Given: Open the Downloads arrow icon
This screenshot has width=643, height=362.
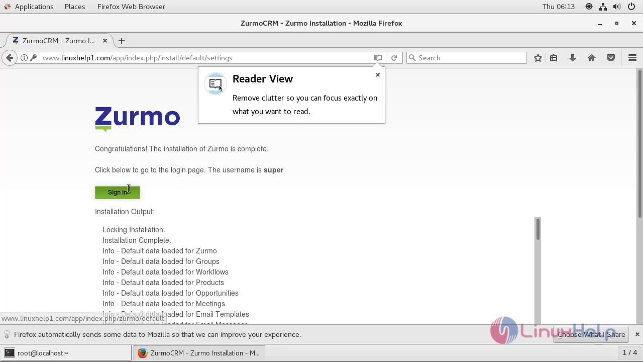Looking at the screenshot, I should pos(572,58).
